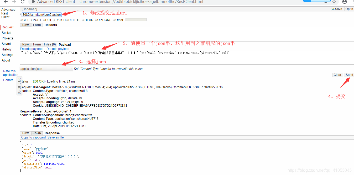
Task: Click the Send button
Action: (349, 75)
